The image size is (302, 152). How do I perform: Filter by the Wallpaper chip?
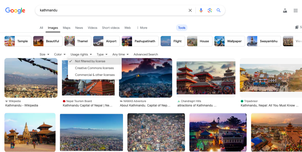tap(229, 41)
